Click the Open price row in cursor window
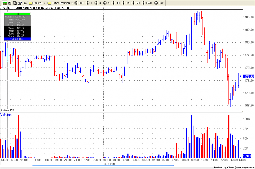255x169 pixels. coord(18,28)
